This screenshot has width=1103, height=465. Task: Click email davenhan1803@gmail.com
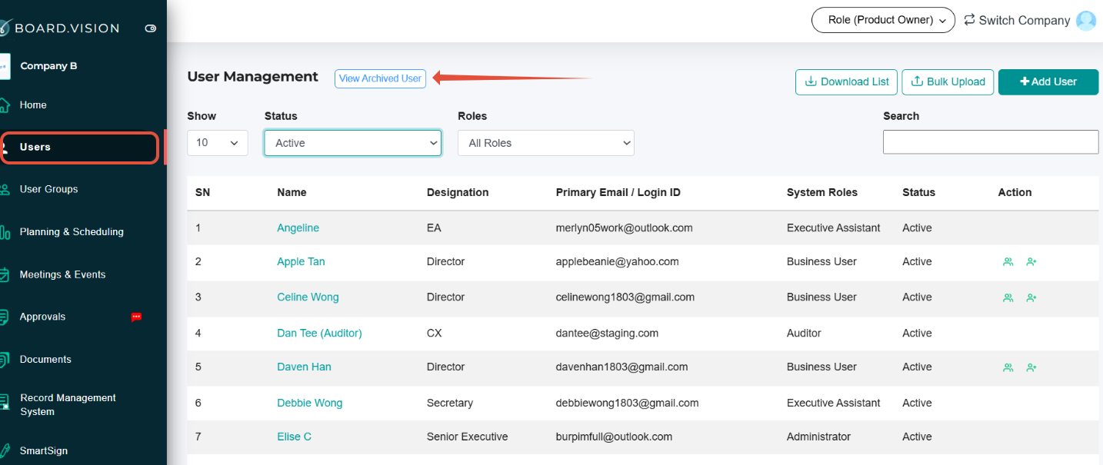click(x=621, y=367)
